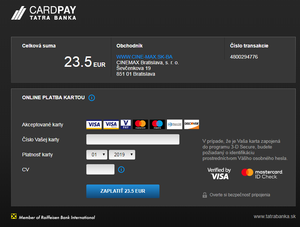The width and height of the screenshot is (300, 227).
Task: Click the Visa Electron card icon
Action: coord(111,124)
